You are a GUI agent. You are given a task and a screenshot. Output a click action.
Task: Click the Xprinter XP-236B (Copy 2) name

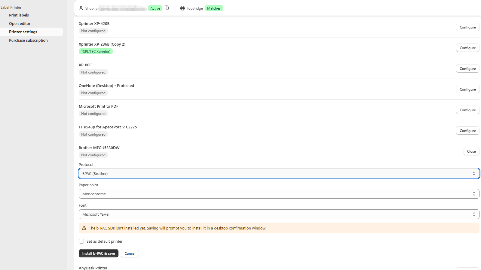click(102, 44)
